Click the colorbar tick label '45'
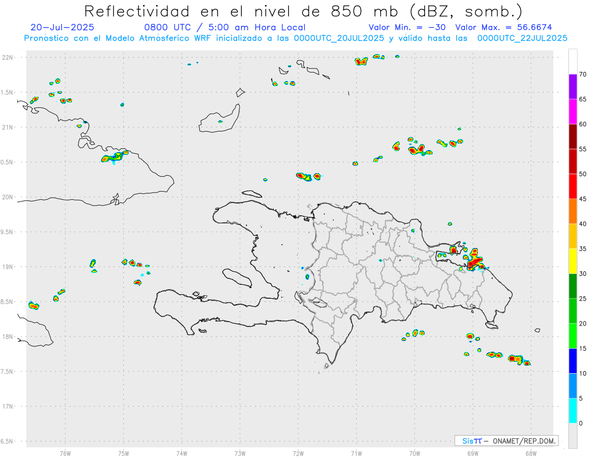 coord(583,199)
